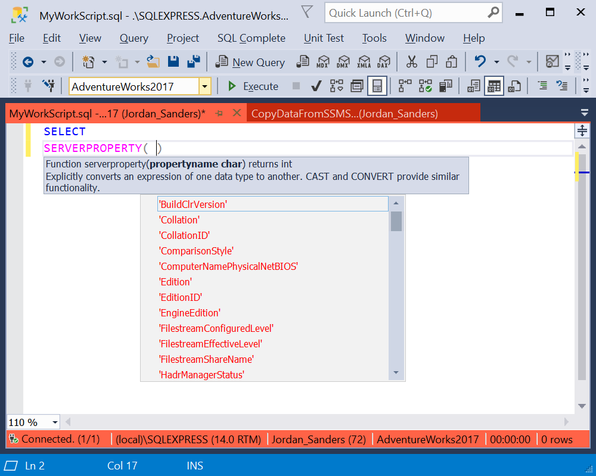Expand the New Project dropdown arrow
Screen dimensions: 596x476
pos(104,62)
